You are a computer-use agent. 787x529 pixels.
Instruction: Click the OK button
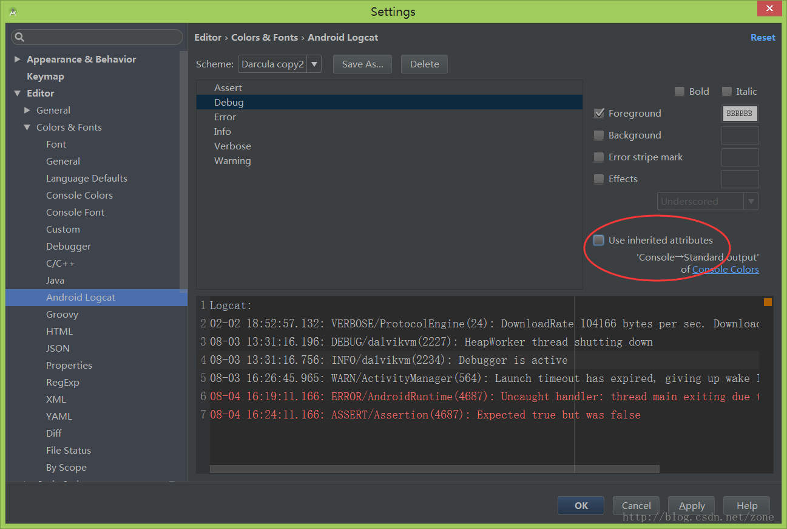pos(581,506)
